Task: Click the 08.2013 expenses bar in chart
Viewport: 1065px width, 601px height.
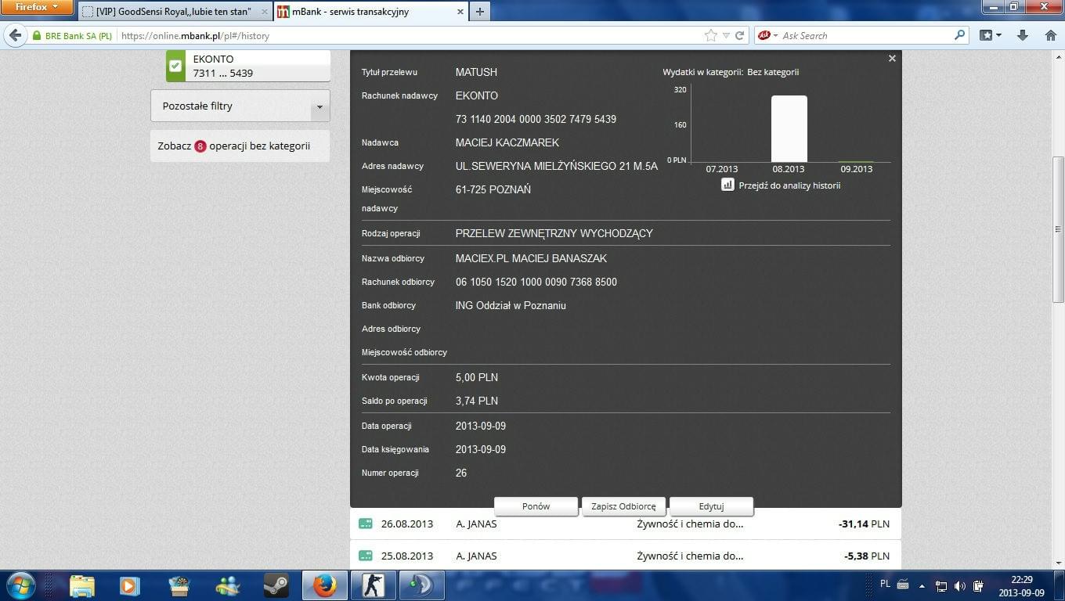Action: [x=789, y=129]
